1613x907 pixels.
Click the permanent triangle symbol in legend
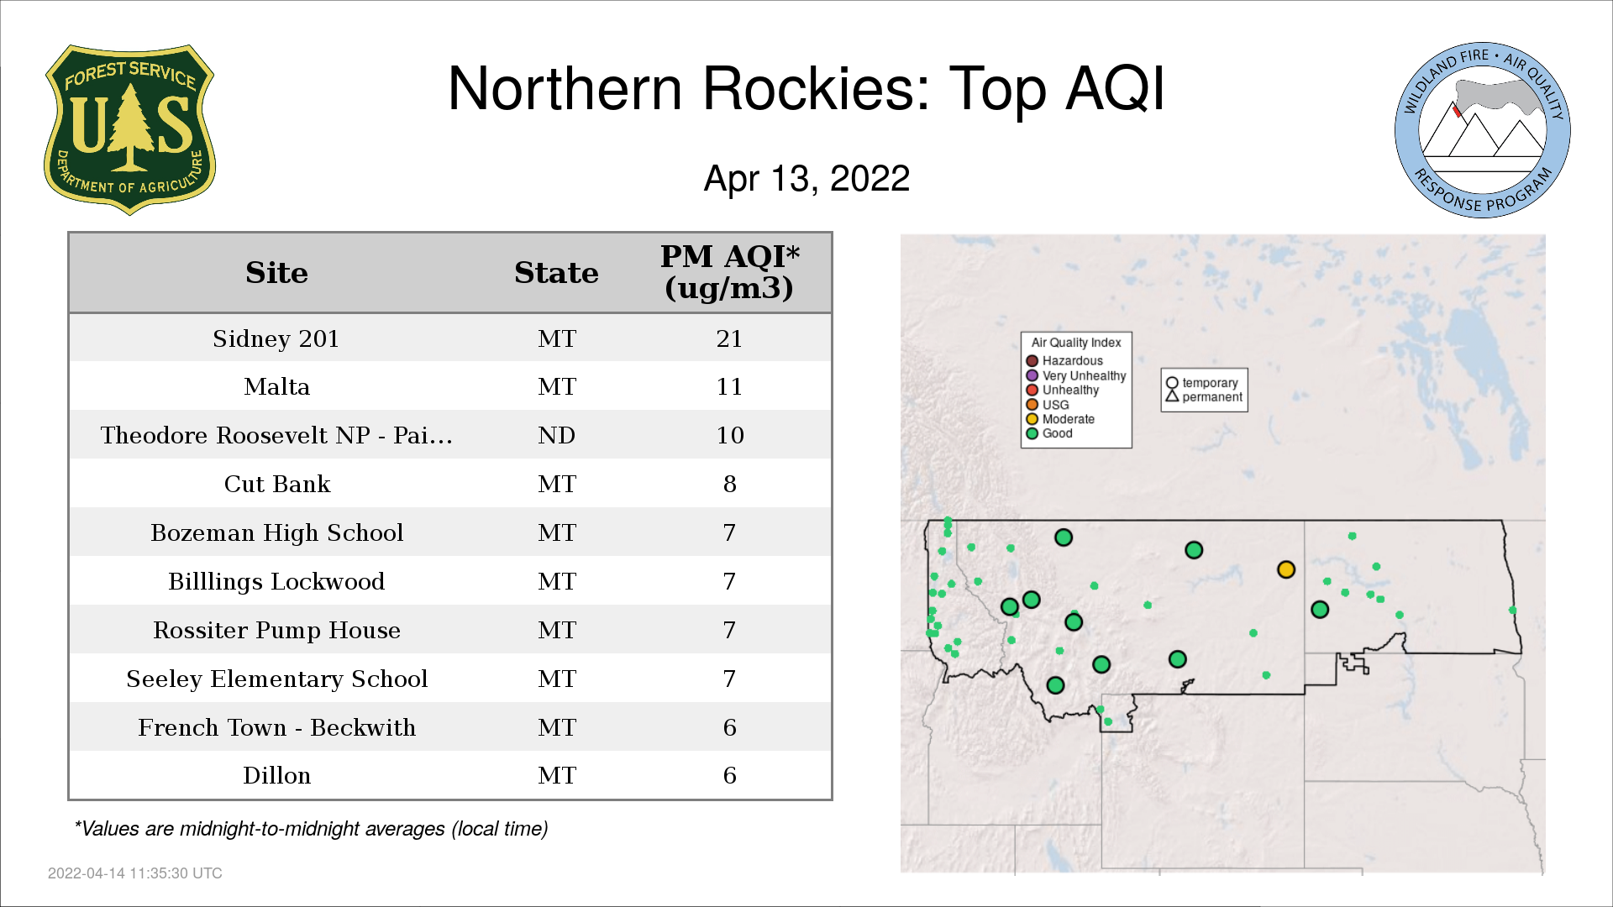click(1172, 396)
